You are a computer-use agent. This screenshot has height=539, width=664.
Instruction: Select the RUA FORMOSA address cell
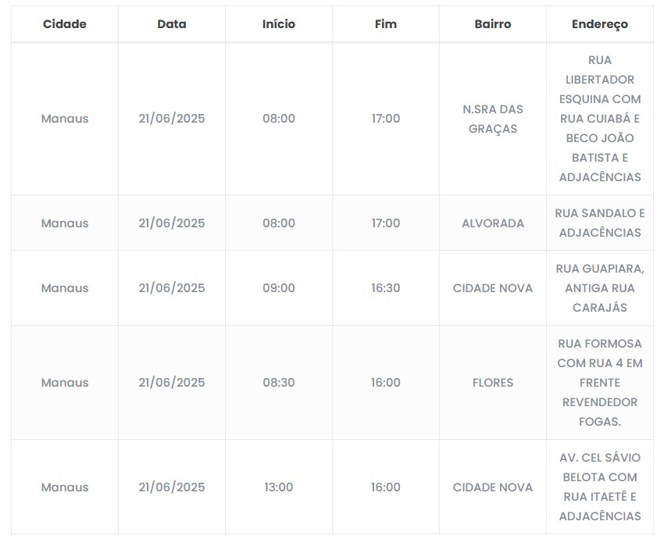tap(600, 383)
